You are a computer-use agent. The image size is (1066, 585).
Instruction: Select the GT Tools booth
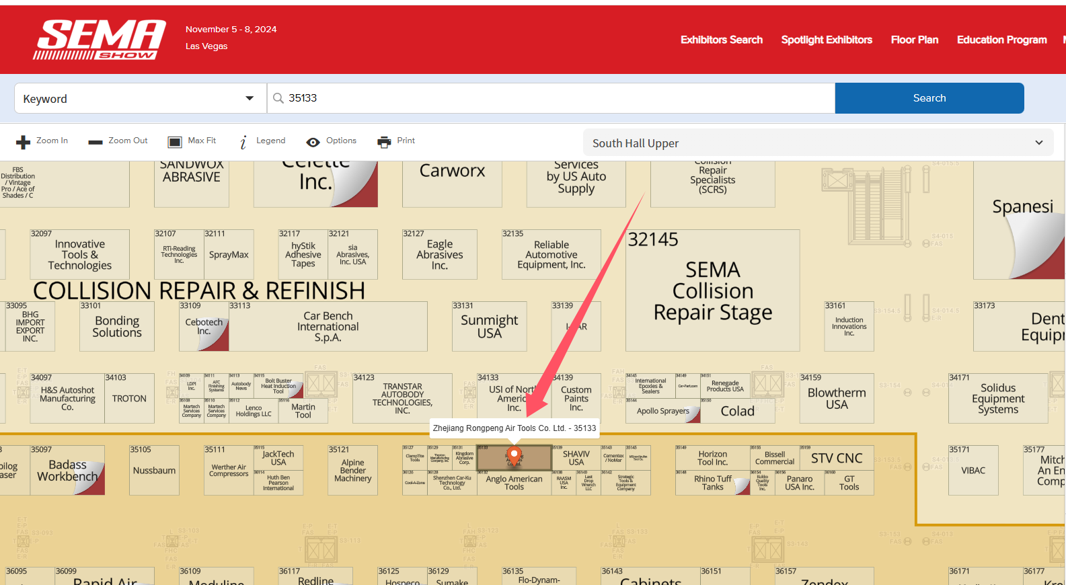coord(849,483)
